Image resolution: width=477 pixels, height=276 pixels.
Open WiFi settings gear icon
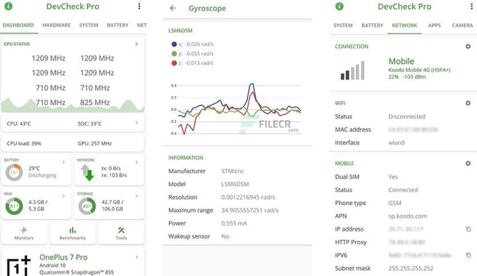(x=468, y=103)
